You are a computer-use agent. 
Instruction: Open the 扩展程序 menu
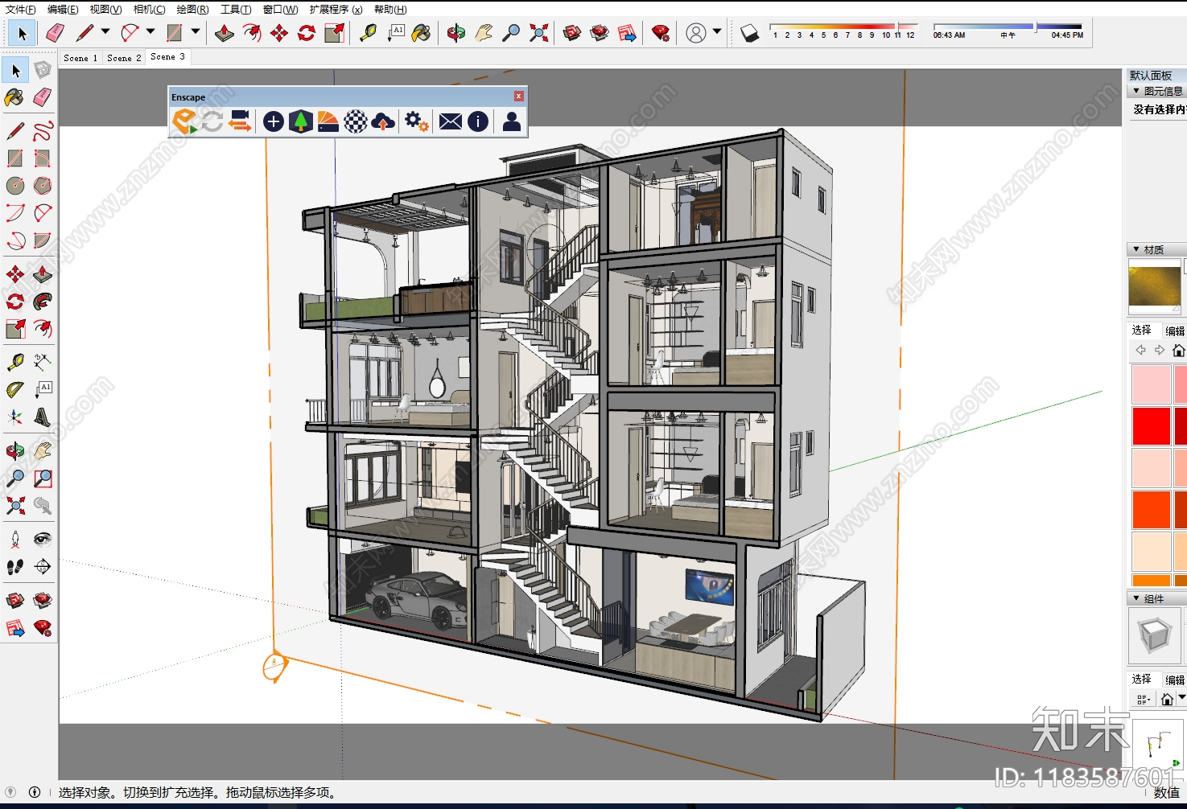[x=336, y=10]
